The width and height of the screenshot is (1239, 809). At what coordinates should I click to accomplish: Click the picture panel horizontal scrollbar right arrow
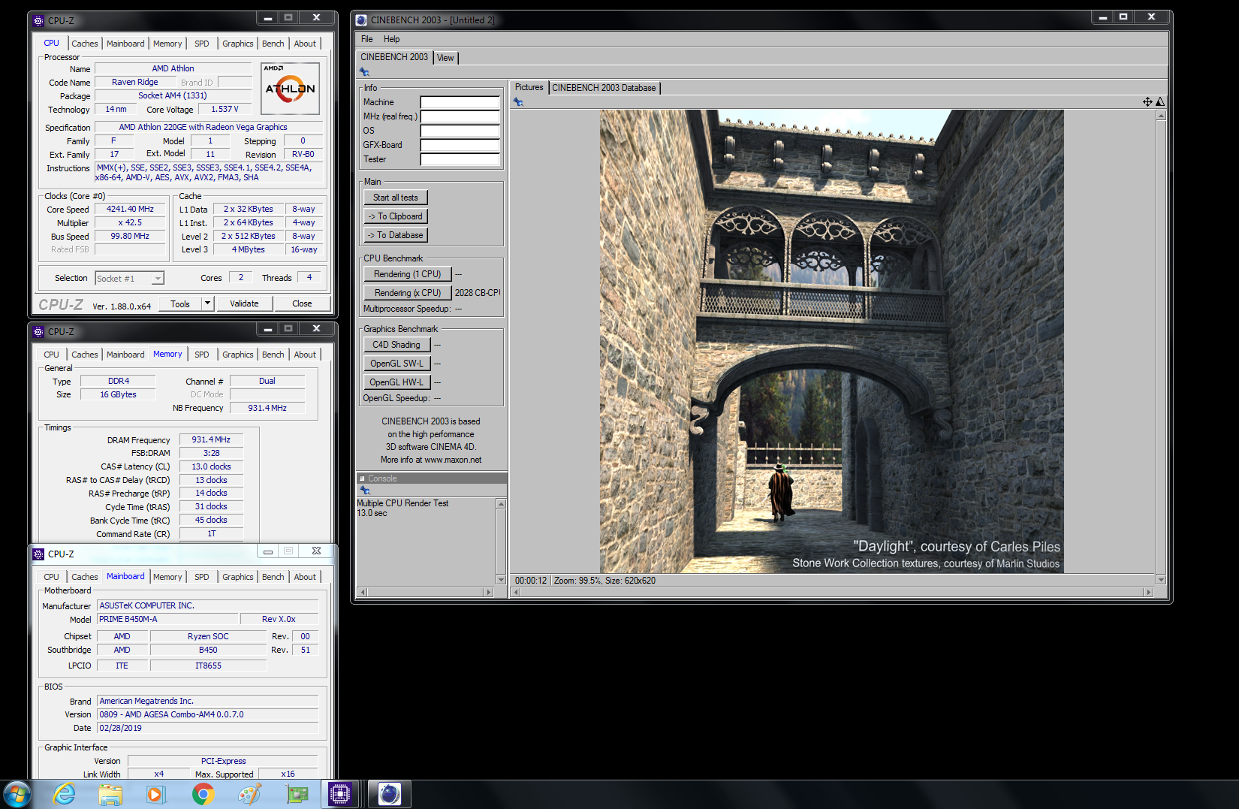(1148, 593)
